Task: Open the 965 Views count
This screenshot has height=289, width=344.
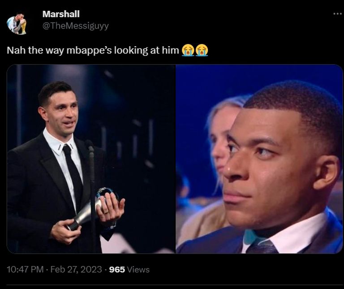Action: 129,269
